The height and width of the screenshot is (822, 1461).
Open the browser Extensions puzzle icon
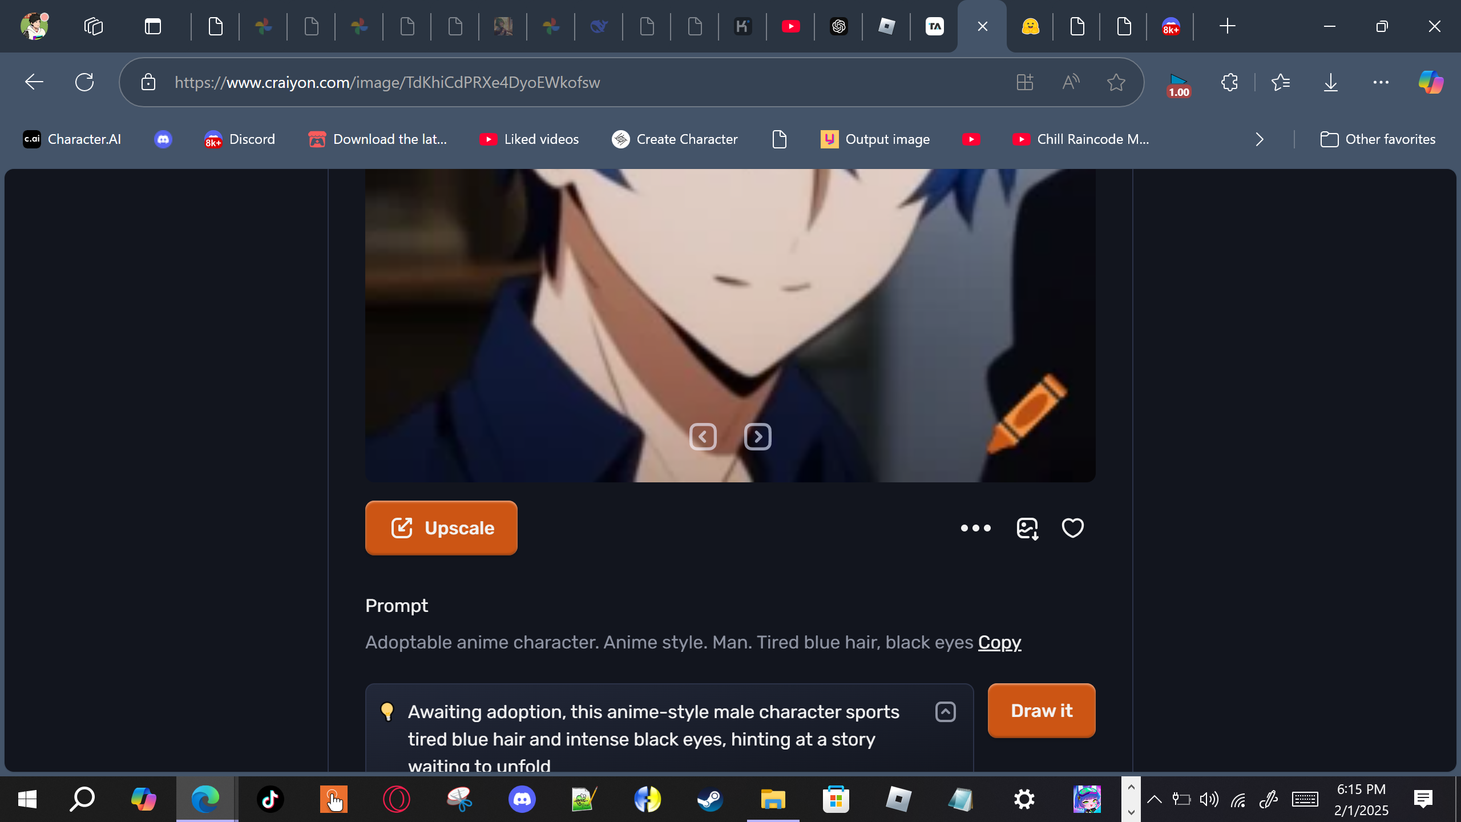point(1229,83)
